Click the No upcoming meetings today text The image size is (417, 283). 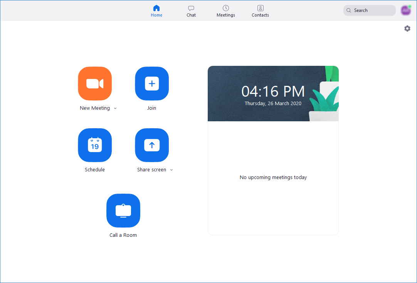[x=273, y=177]
